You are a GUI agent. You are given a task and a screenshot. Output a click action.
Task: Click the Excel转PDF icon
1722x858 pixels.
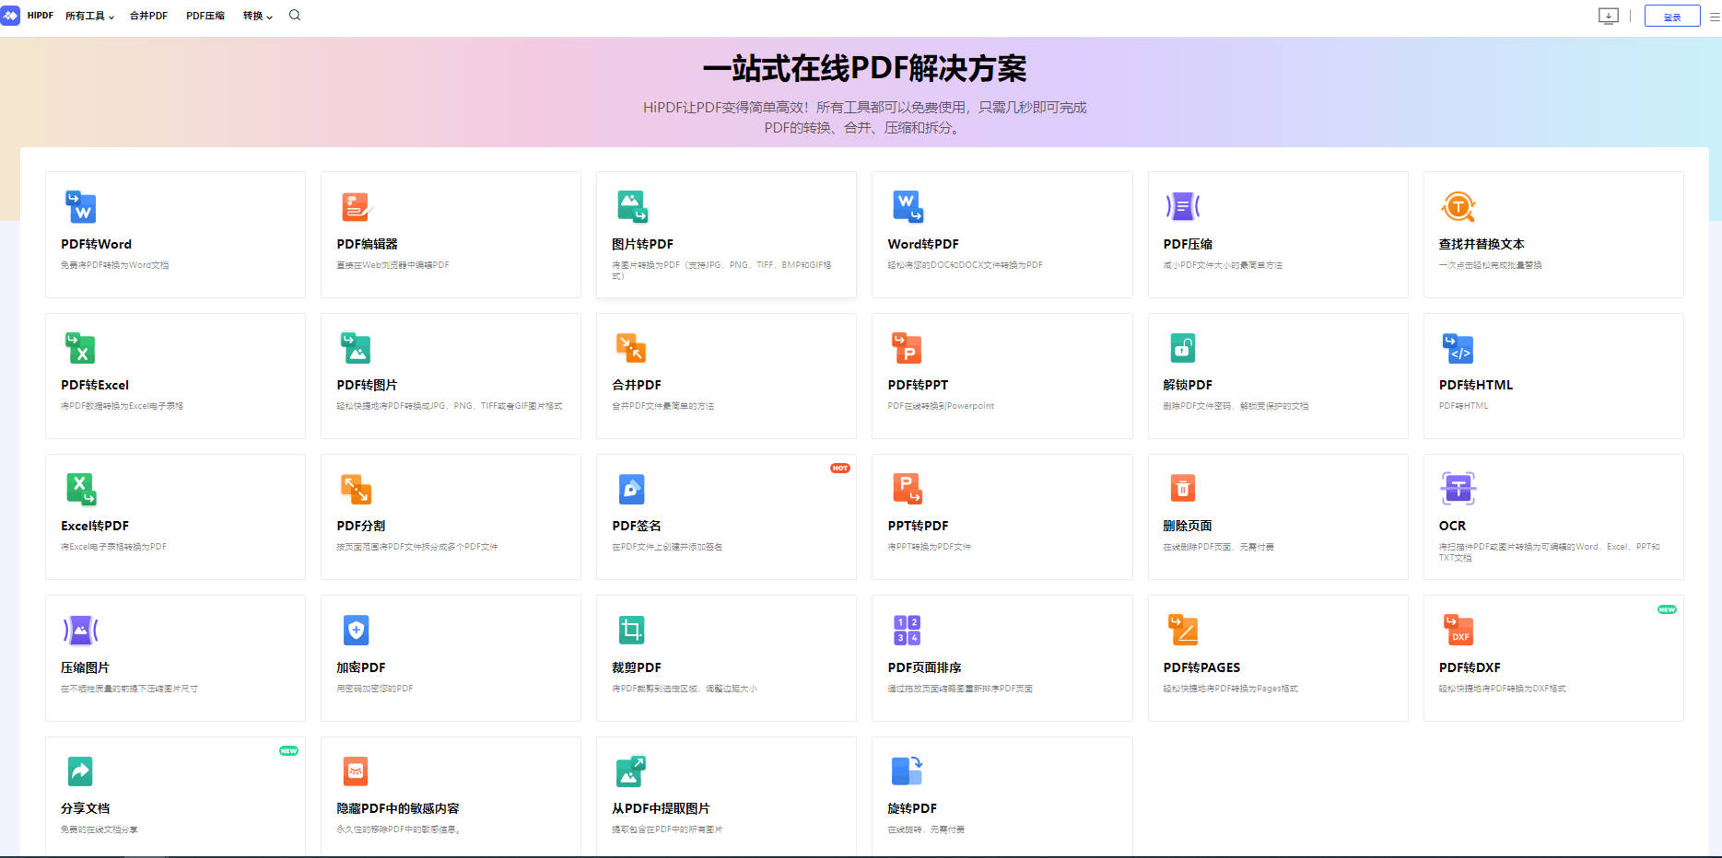click(x=80, y=489)
